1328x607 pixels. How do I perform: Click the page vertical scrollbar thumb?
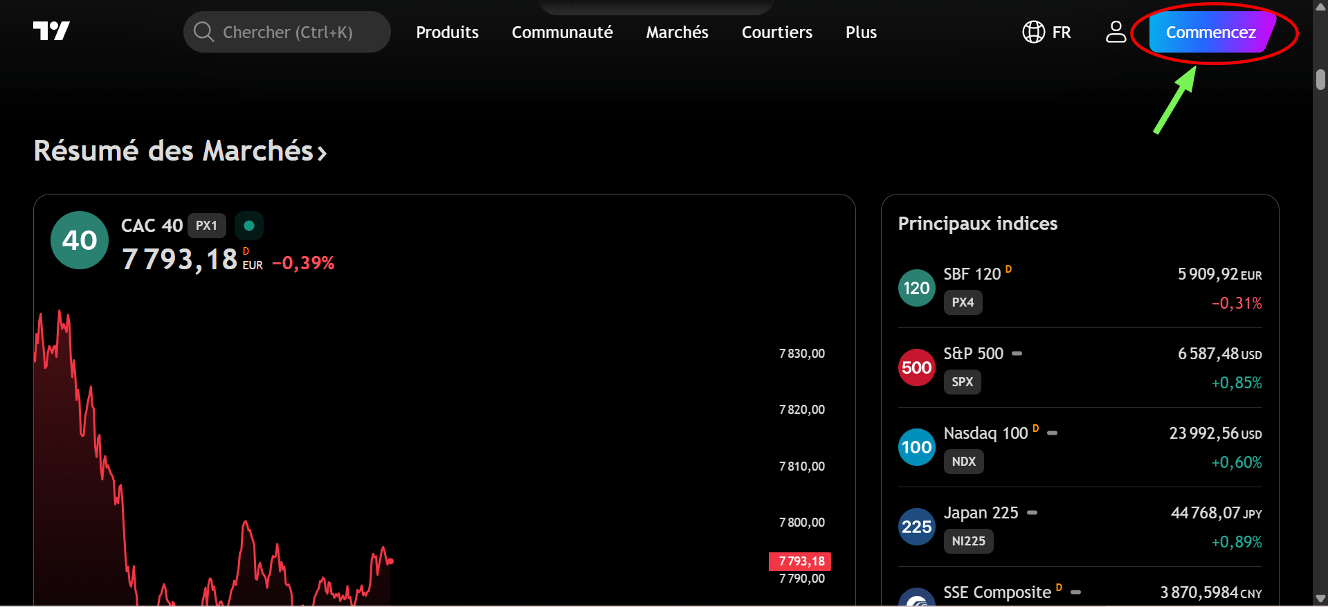pyautogui.click(x=1320, y=80)
